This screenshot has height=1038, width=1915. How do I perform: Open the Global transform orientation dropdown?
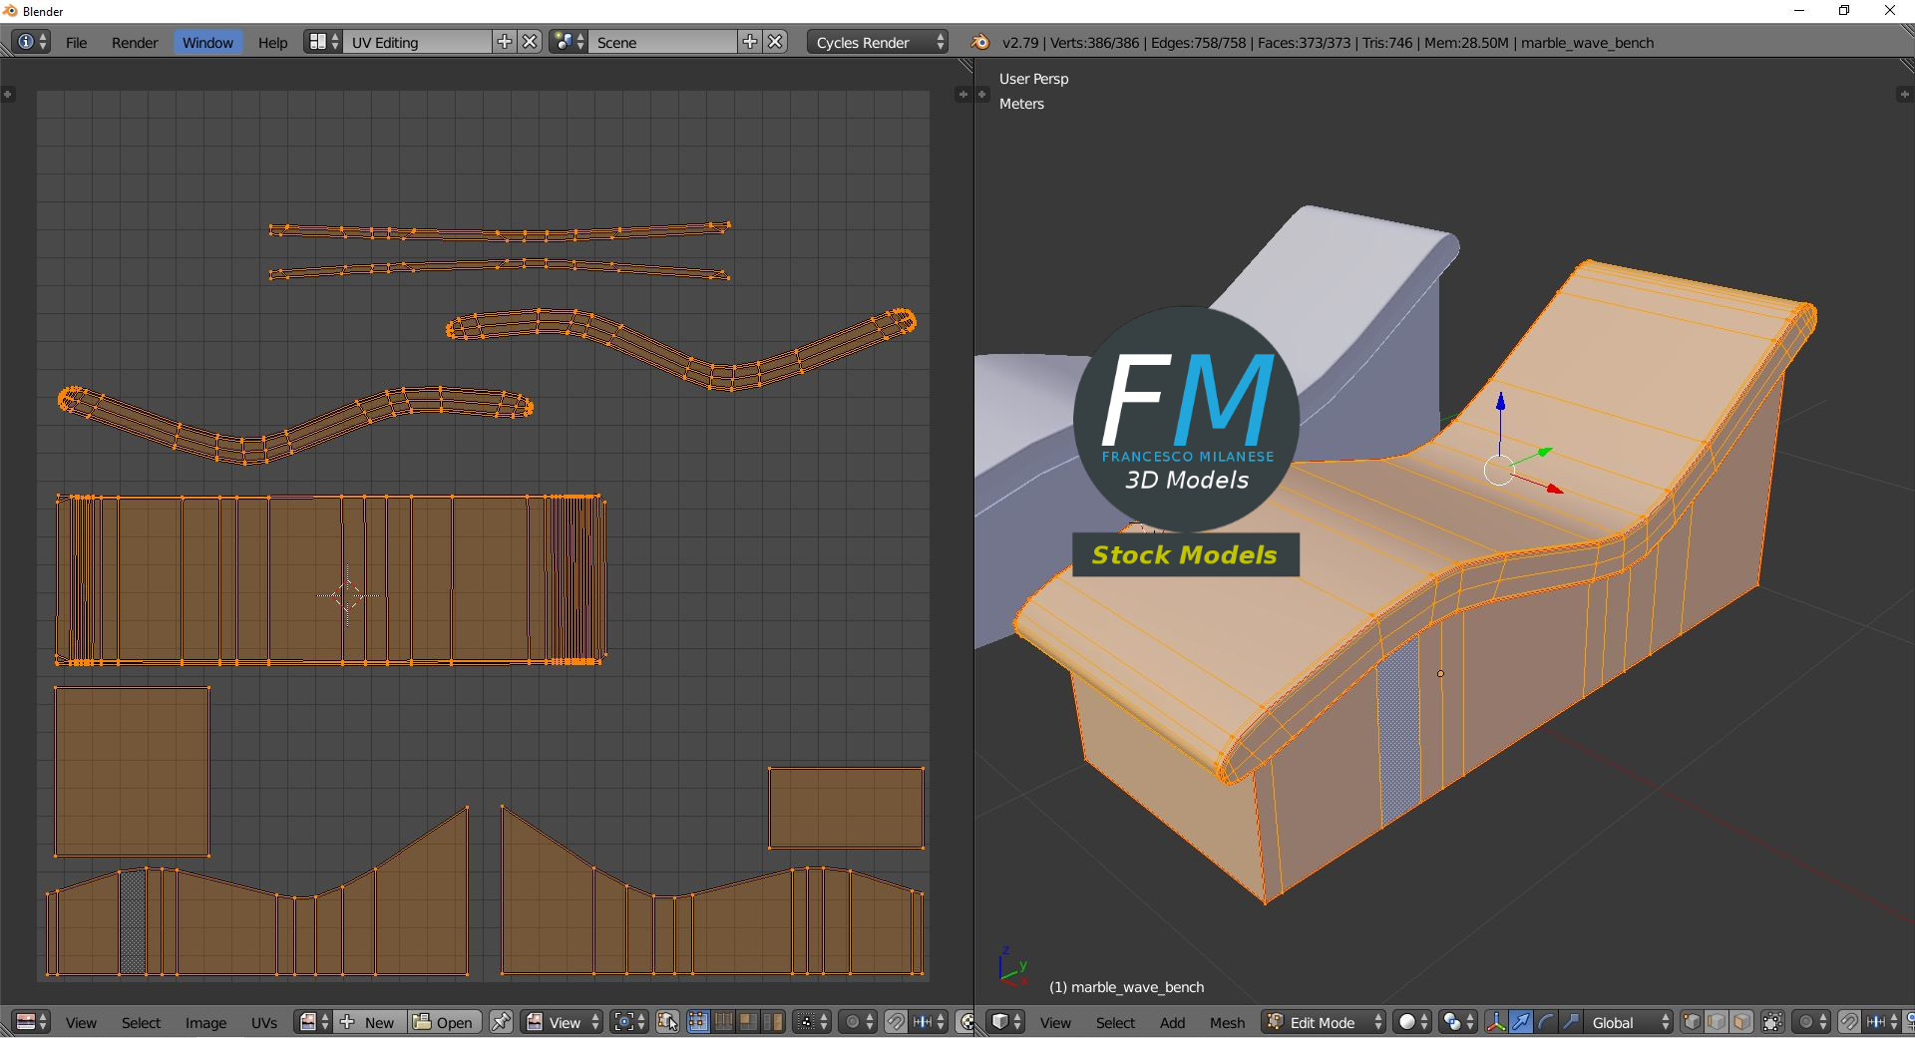(1628, 1022)
